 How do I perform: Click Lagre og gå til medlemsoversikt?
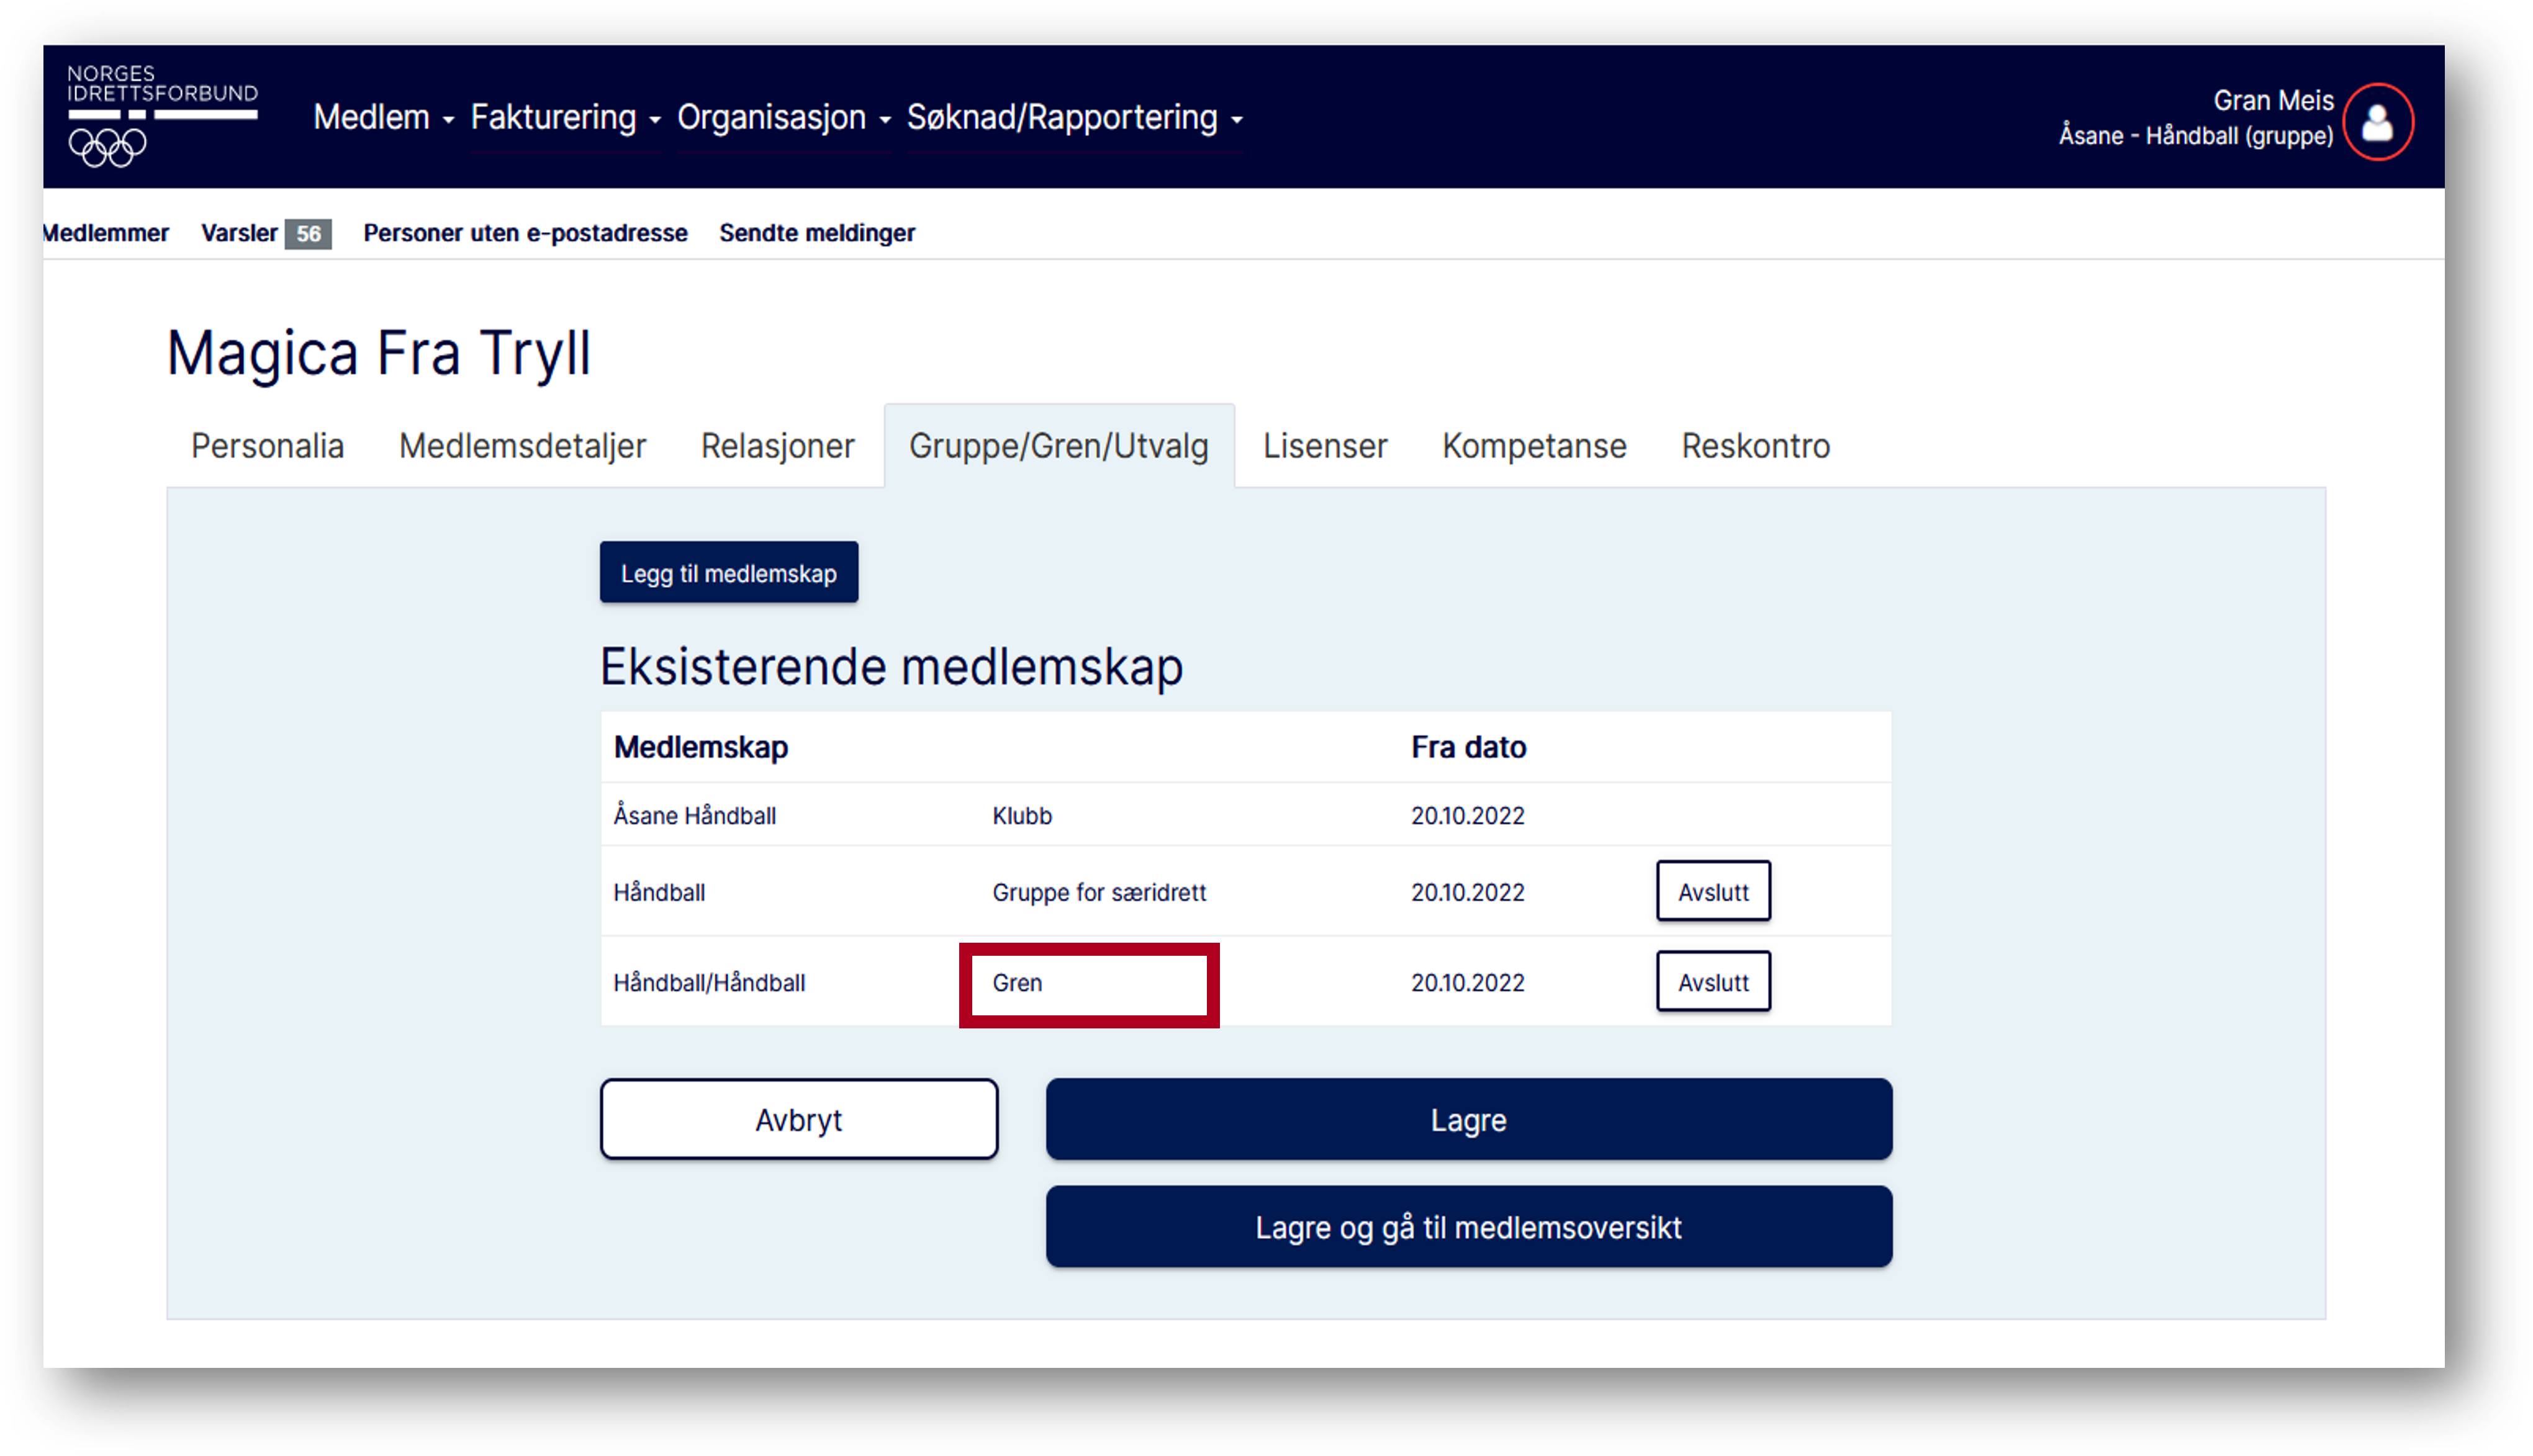(x=1468, y=1227)
